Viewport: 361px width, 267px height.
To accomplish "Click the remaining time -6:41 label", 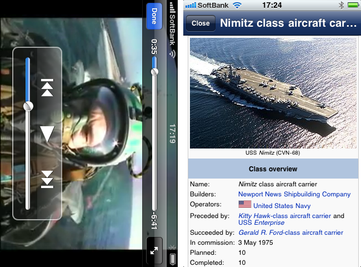I will pos(154,221).
